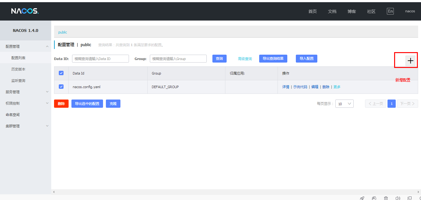Viewport: 421px width, 200px height.
Task: Open 文档 in the top navigation
Action: [332, 11]
